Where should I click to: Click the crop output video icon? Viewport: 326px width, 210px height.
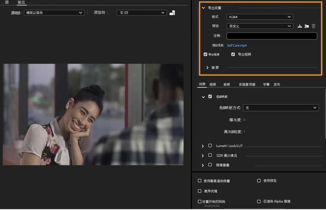tap(172, 13)
